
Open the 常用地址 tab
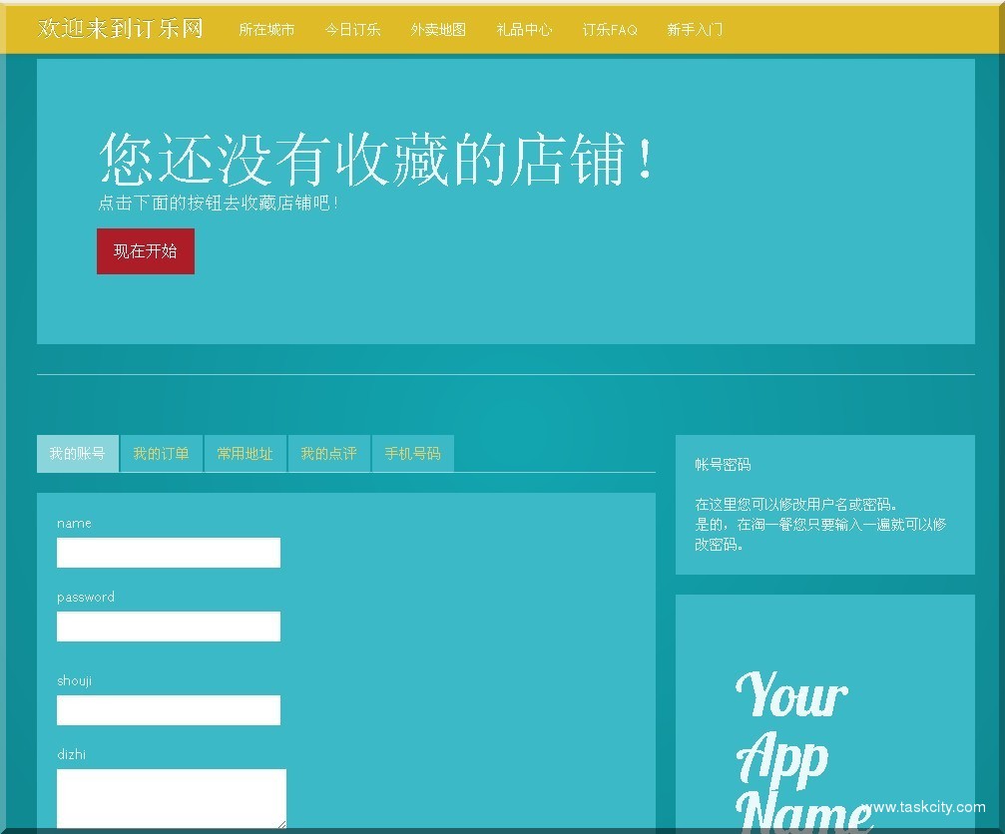[x=246, y=454]
